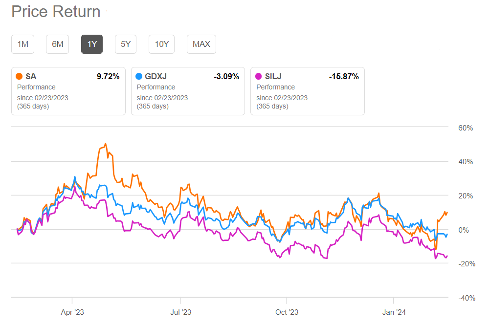490x325 pixels.
Task: Click the Price Return heading
Action: tap(56, 12)
